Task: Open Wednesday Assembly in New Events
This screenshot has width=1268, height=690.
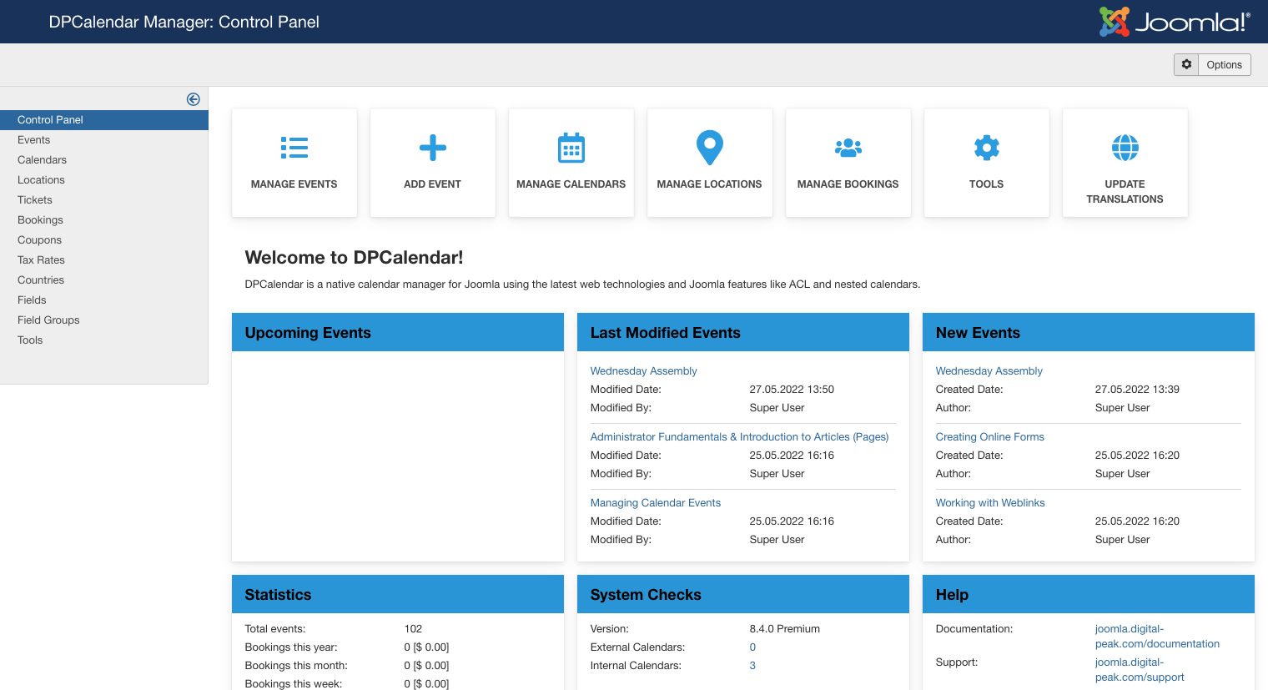Action: click(989, 371)
